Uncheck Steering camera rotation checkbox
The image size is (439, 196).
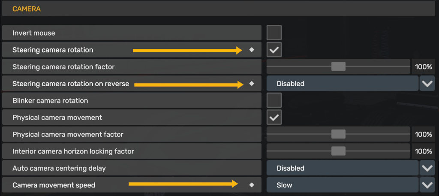pos(274,50)
